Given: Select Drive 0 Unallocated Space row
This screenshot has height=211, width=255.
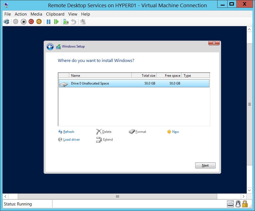Looking at the screenshot, I should click(x=134, y=83).
